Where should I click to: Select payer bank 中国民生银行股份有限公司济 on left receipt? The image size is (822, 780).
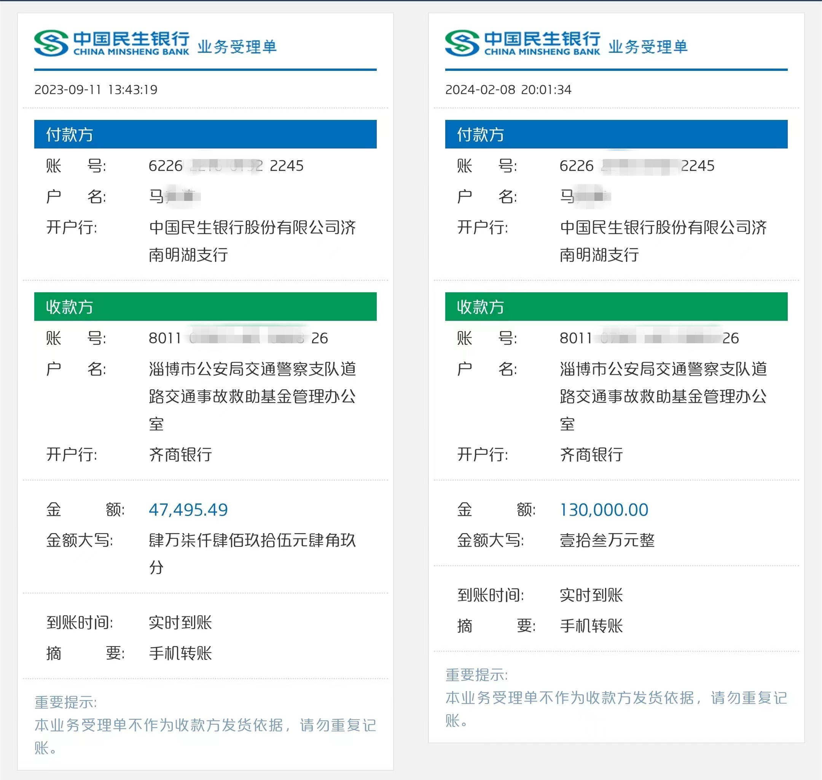pos(252,228)
